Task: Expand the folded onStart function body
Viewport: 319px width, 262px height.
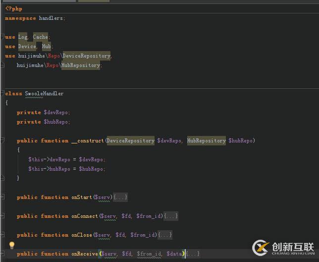Action: [120, 197]
